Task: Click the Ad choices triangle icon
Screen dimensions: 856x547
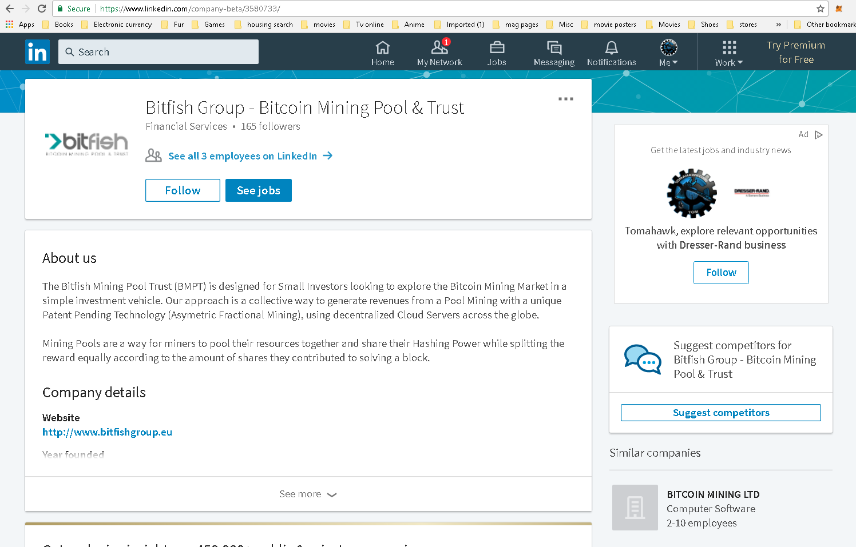Action: point(819,135)
